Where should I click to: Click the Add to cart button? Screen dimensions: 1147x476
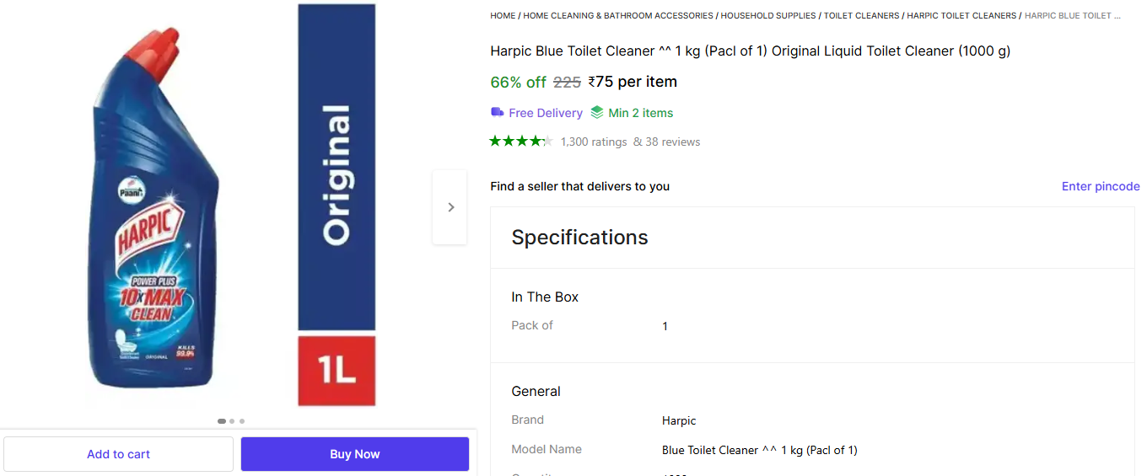tap(118, 454)
